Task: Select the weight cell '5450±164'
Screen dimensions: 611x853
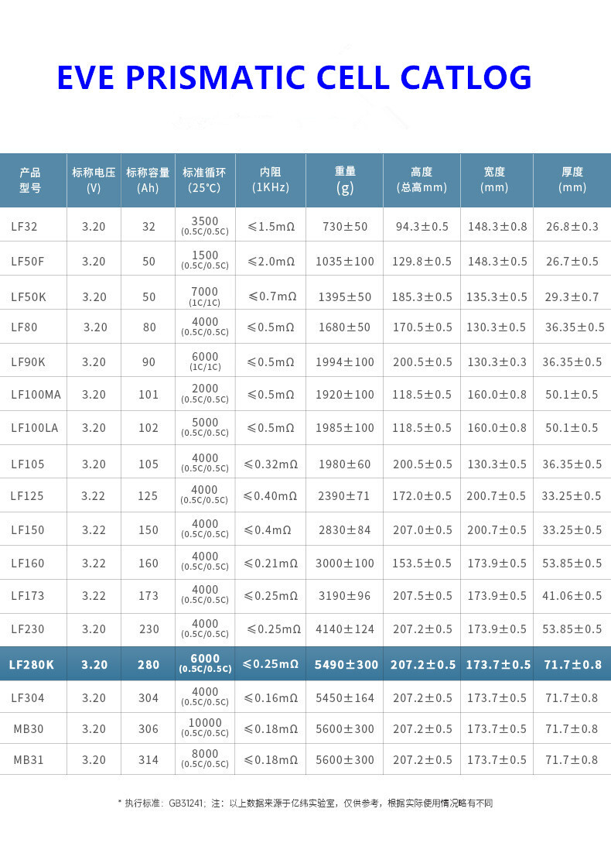Action: click(345, 697)
